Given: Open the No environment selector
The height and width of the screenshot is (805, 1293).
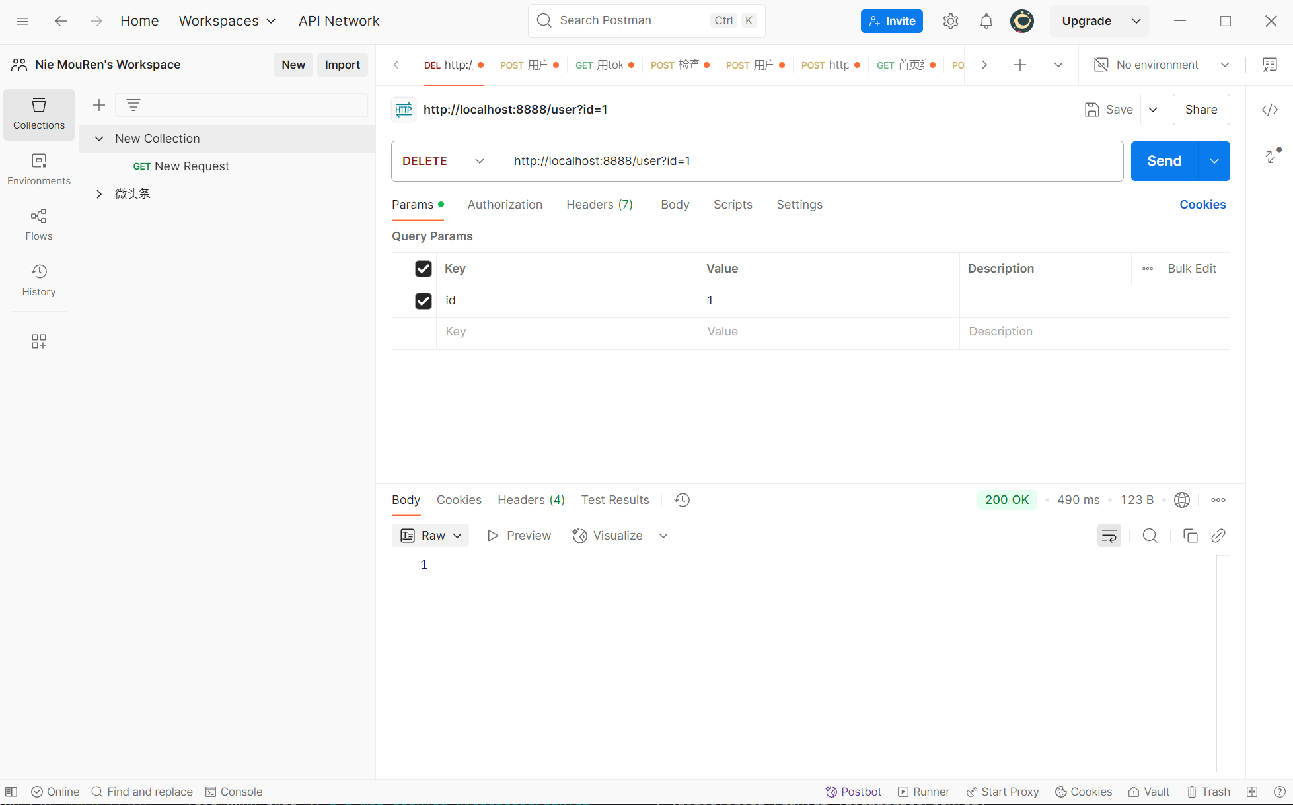Looking at the screenshot, I should pyautogui.click(x=1162, y=65).
